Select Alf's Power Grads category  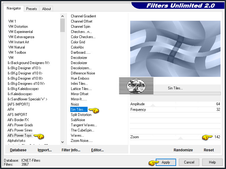point(20,125)
